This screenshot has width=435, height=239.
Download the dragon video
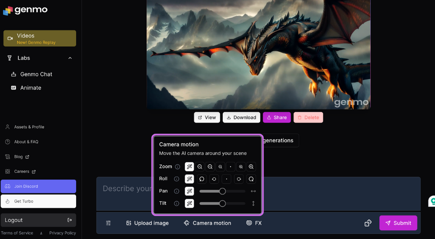[241, 117]
